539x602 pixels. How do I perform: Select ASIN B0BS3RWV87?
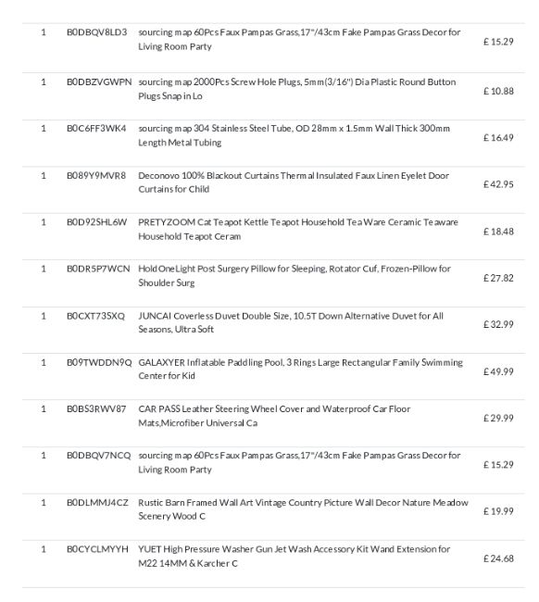pos(96,408)
